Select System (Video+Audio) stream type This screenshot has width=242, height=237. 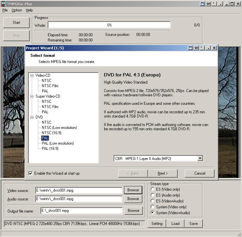click(153, 213)
